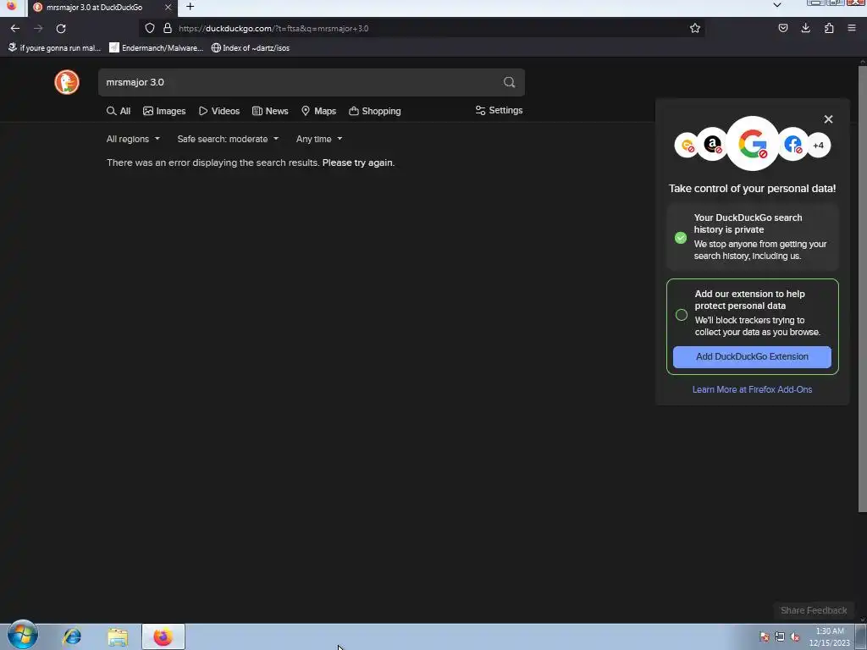Viewport: 867px width, 650px height.
Task: Click Please try again link
Action: pos(358,163)
